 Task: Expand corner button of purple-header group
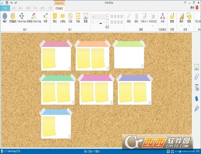(x=150, y=102)
